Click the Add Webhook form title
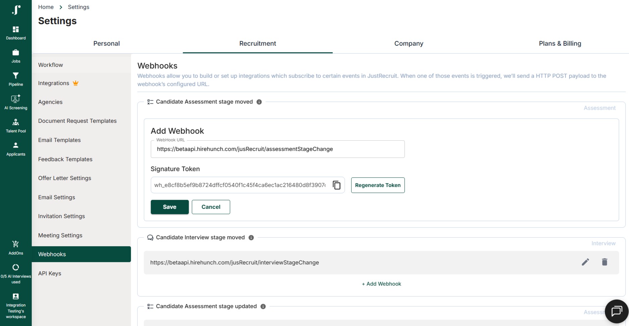Viewport: 629px width, 326px height. tap(177, 131)
